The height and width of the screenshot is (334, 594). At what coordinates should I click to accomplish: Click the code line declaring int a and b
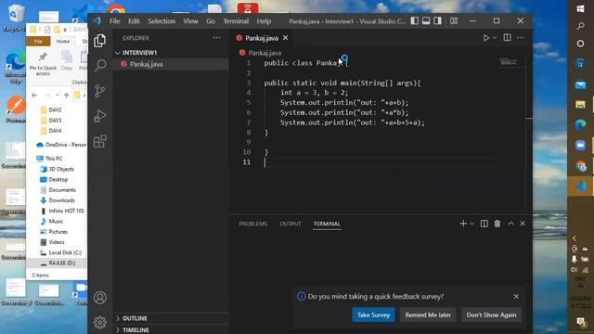click(314, 93)
